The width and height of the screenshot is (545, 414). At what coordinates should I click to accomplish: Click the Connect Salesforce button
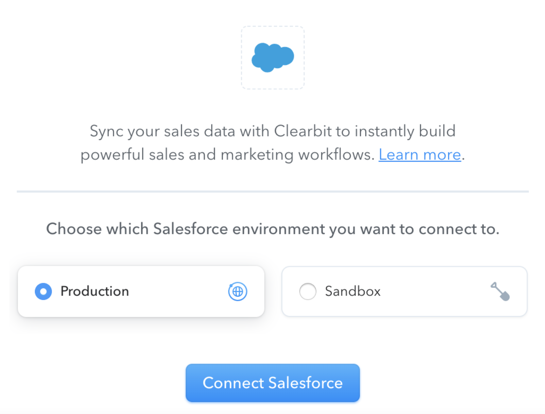[273, 383]
